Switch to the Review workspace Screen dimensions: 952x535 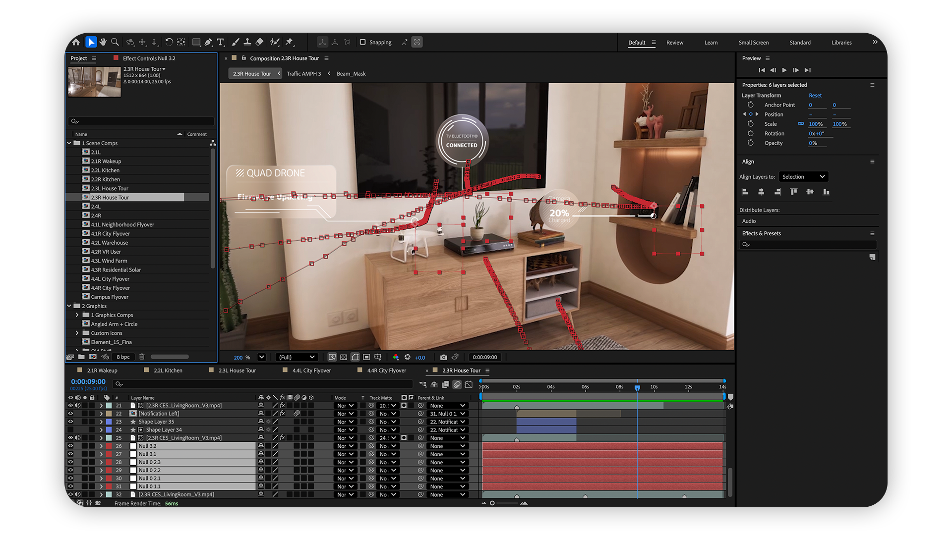click(674, 43)
